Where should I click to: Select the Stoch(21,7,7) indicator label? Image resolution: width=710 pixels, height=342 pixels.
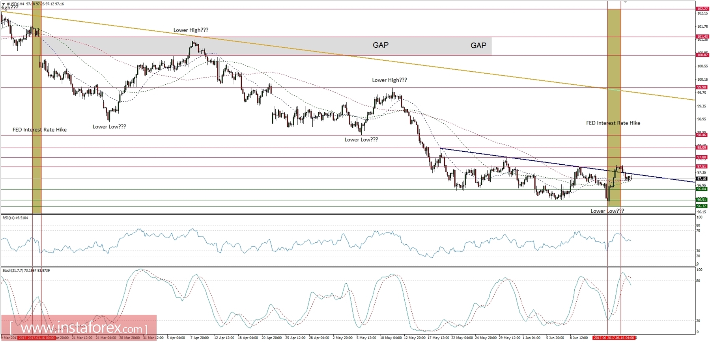(26, 271)
